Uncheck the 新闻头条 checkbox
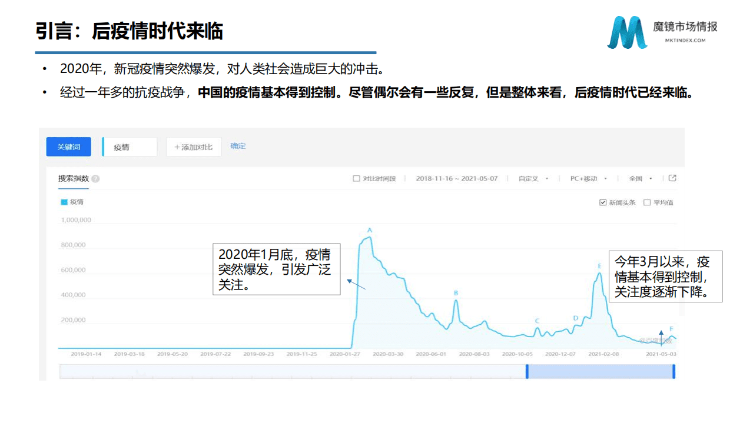This screenshot has width=753, height=423. pos(603,203)
